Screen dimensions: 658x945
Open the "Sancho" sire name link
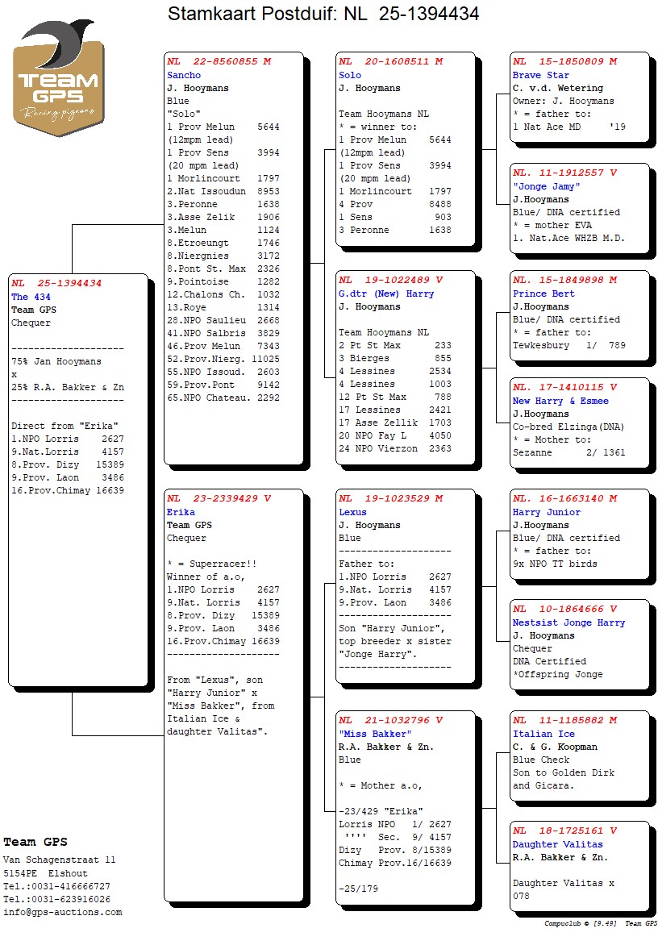pos(184,75)
